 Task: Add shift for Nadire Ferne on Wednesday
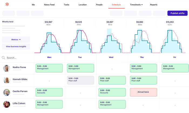click(112, 69)
